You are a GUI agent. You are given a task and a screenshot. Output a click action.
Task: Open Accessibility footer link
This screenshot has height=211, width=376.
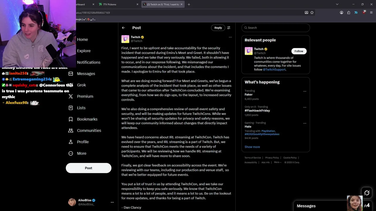point(251,162)
